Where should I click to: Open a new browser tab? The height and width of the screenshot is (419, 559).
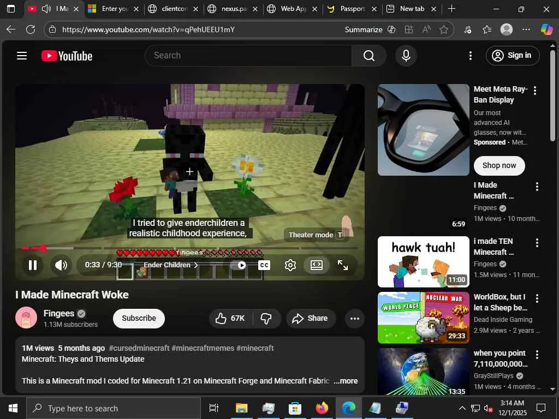[451, 9]
